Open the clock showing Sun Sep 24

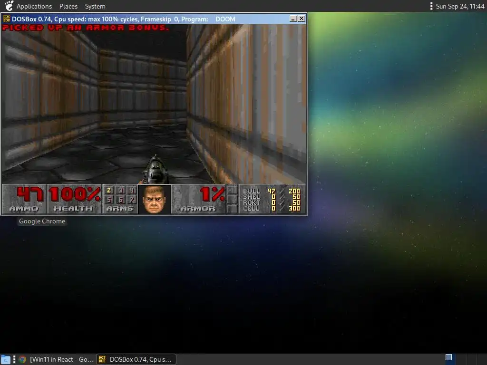tap(460, 6)
